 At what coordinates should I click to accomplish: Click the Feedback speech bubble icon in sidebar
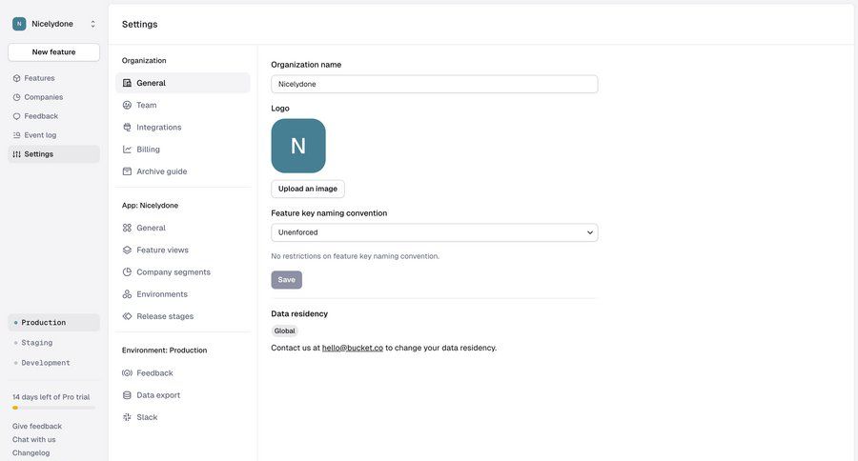click(x=16, y=116)
